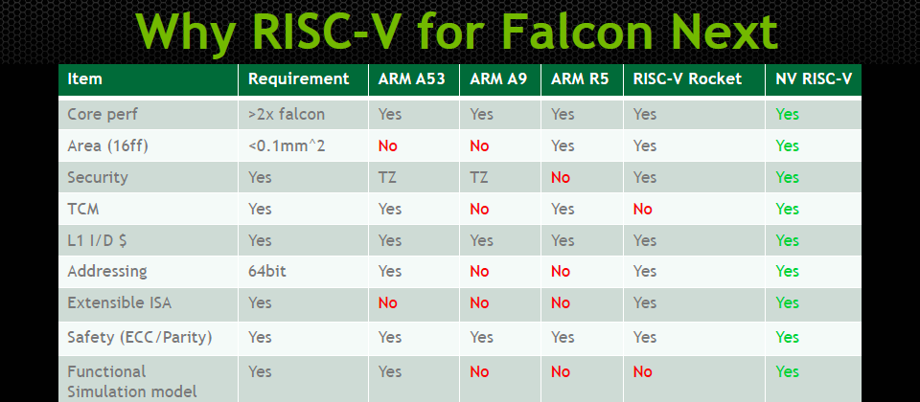Click green 'Yes' for NV RISC-V Safety
920x402 pixels.
coord(787,338)
